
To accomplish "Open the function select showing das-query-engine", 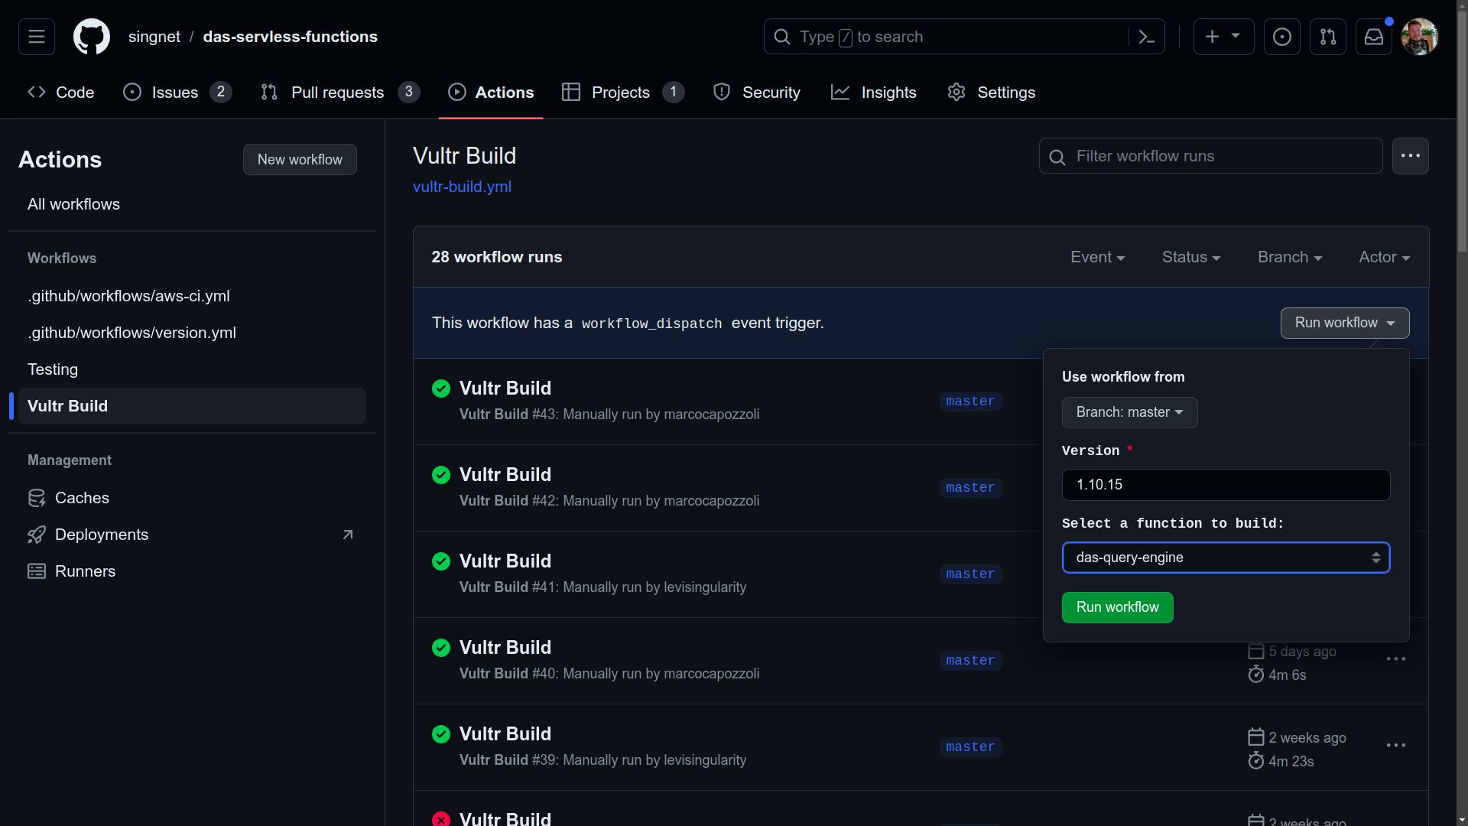I will (1226, 558).
